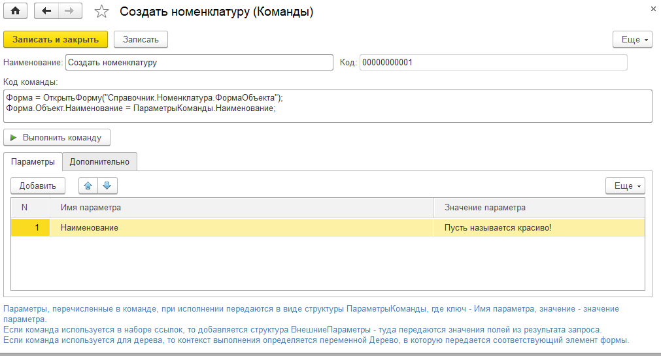
Task: Move parameter row down with blue arrow
Action: click(107, 186)
